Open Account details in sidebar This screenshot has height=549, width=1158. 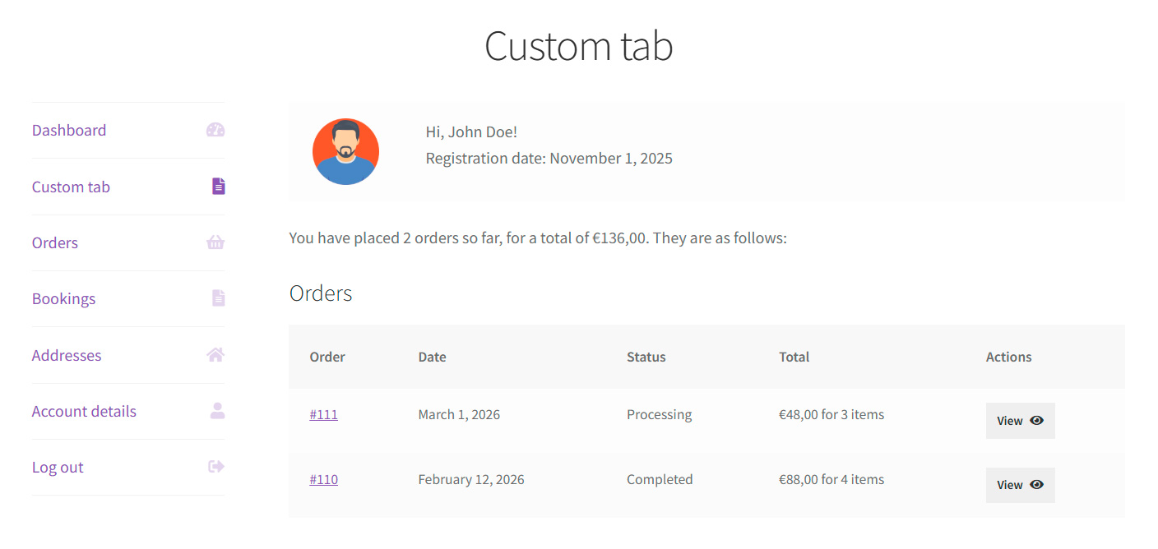point(84,412)
